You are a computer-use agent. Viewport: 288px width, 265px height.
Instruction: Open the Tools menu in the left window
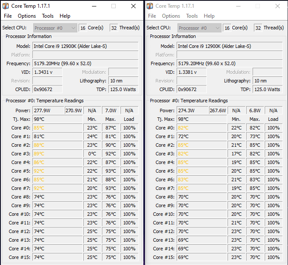(48, 16)
